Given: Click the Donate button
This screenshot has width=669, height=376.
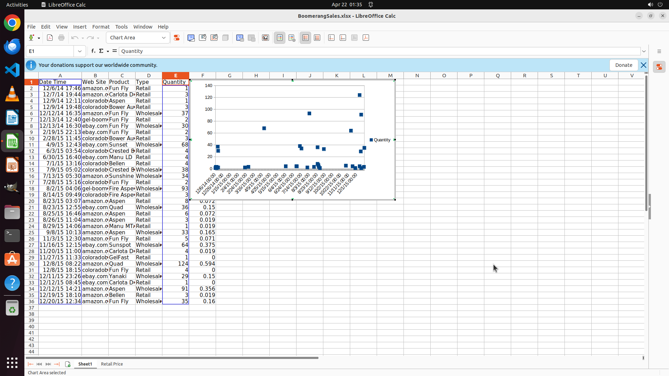Looking at the screenshot, I should click(623, 65).
